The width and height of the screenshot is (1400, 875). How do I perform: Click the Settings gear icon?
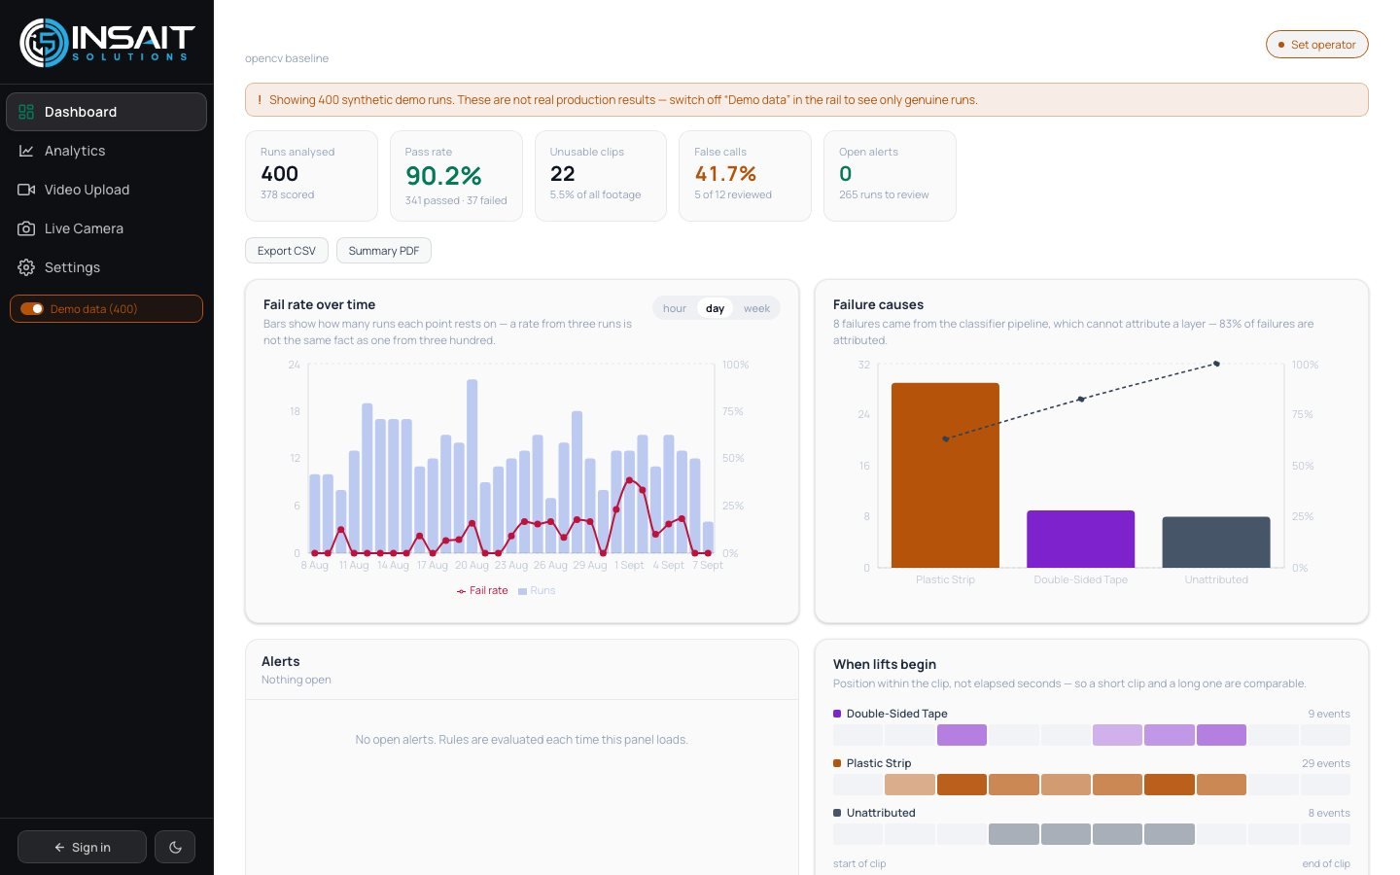[26, 267]
